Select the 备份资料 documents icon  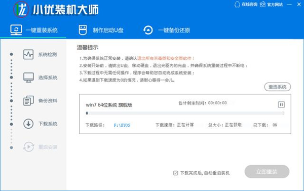point(28,101)
